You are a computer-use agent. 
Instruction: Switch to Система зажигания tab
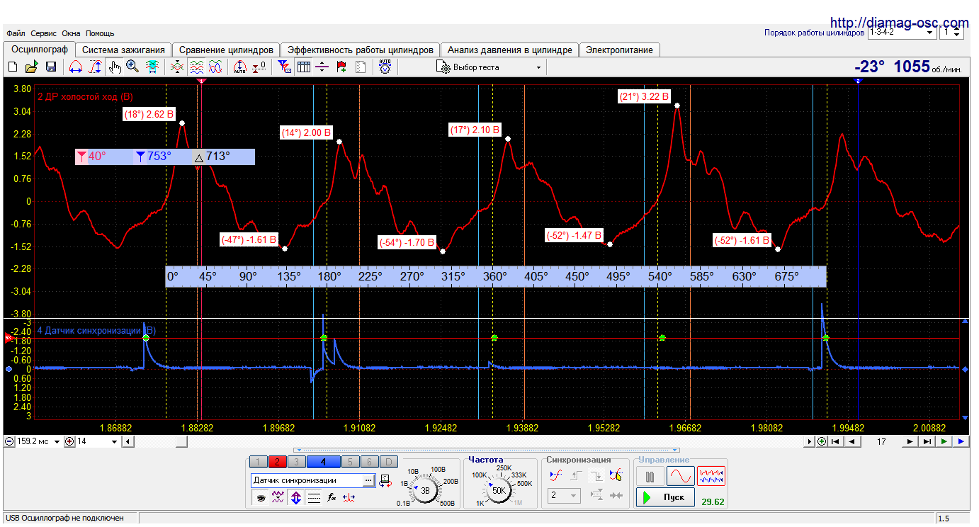(x=123, y=50)
